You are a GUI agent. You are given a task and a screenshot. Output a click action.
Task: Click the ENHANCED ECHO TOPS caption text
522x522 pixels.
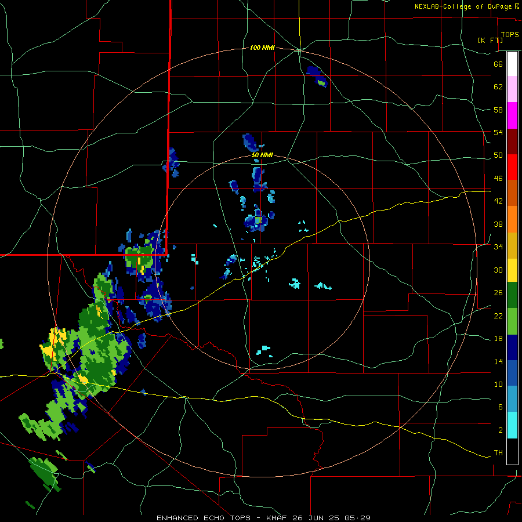click(204, 518)
